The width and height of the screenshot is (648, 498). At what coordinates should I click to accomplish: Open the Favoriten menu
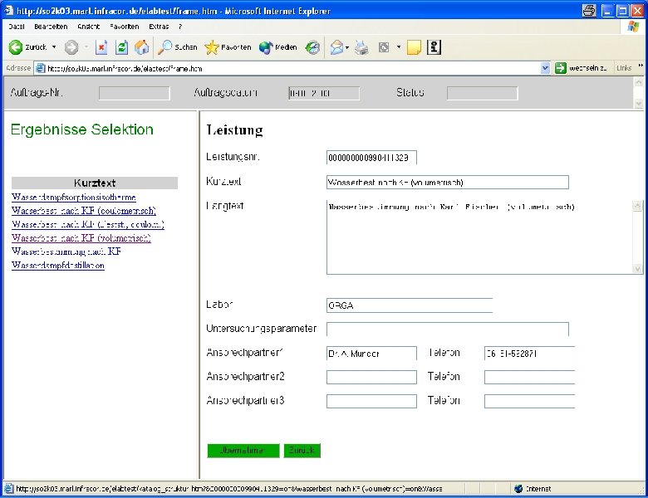pyautogui.click(x=125, y=27)
